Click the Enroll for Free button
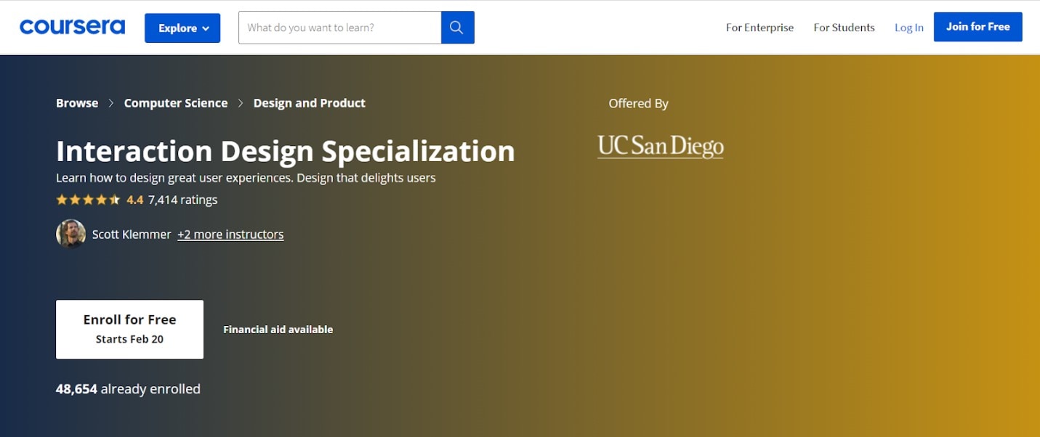This screenshot has height=437, width=1040. [x=129, y=329]
